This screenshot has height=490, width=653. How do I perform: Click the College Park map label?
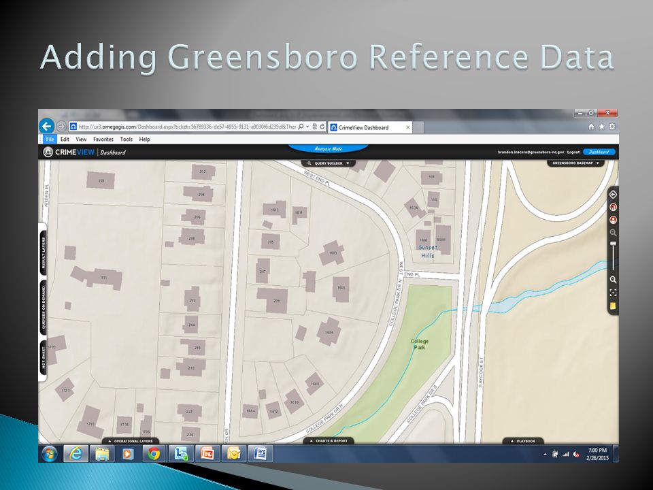point(420,344)
